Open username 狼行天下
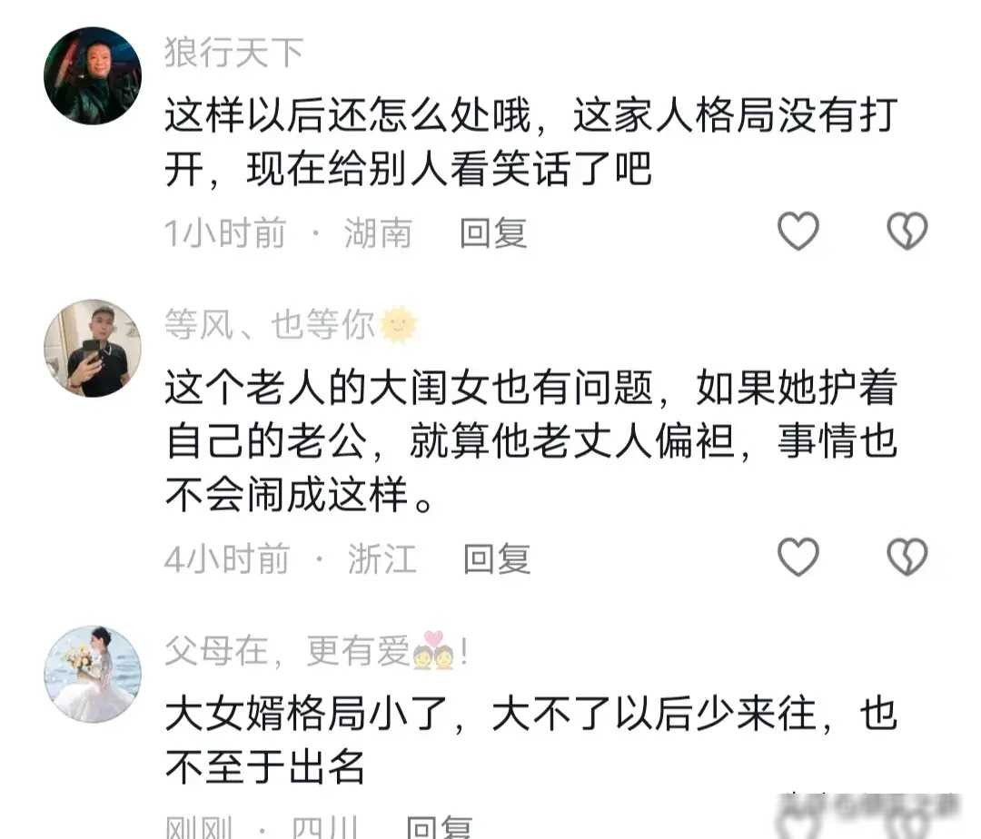 pyautogui.click(x=234, y=53)
